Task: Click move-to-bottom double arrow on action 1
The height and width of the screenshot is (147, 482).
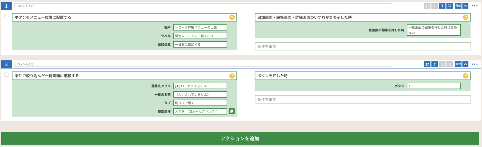Action: (449, 6)
